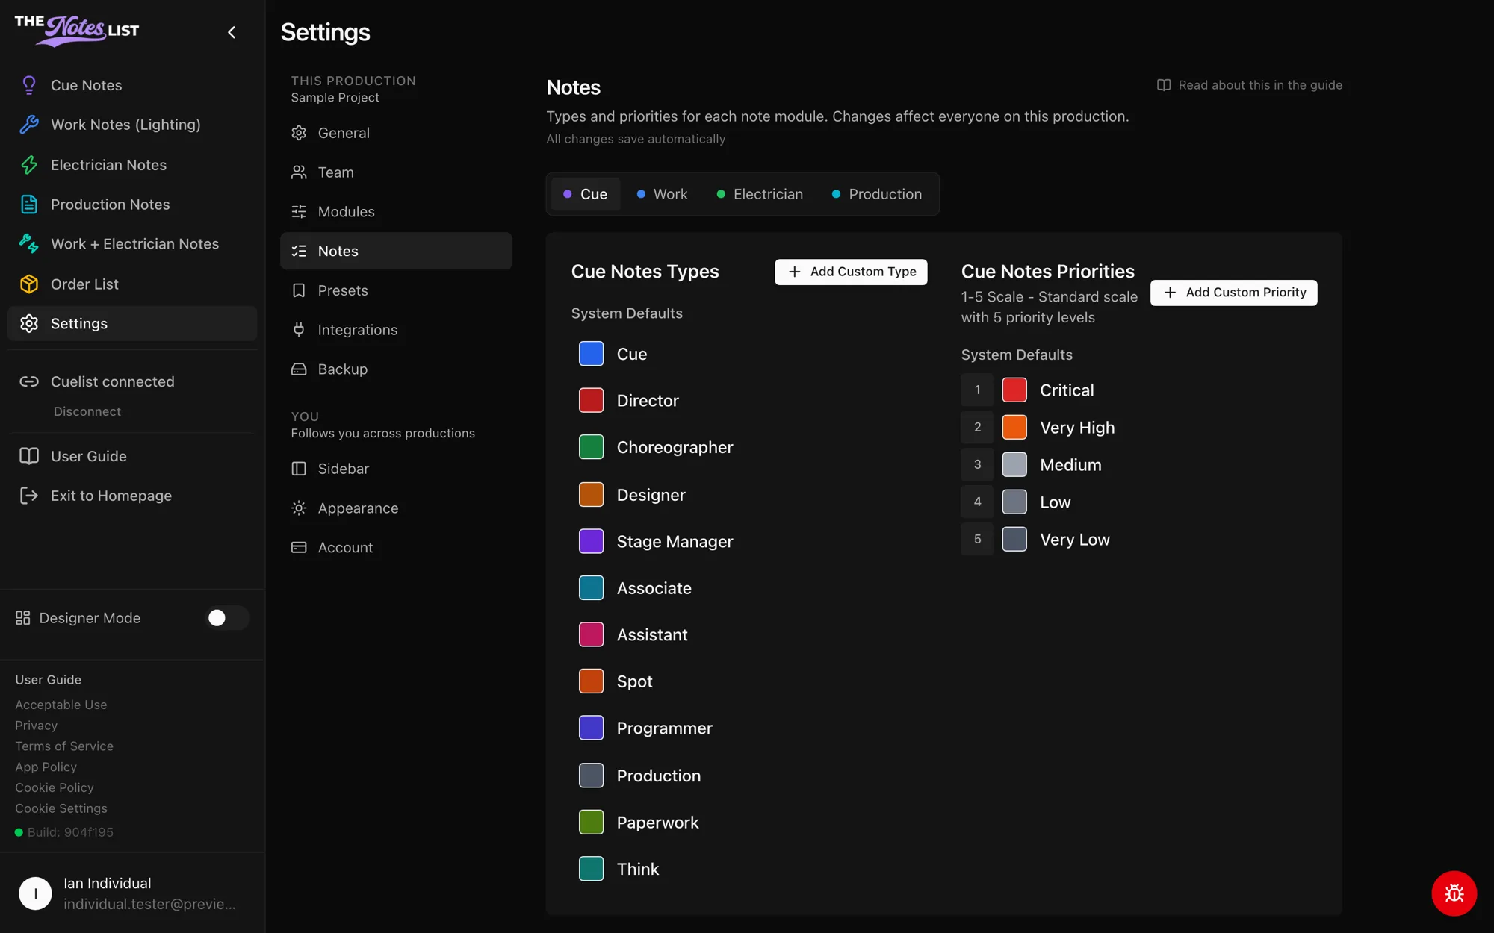Switch to the Cue tab
Screen dimensions: 1494x933
[x=586, y=194]
